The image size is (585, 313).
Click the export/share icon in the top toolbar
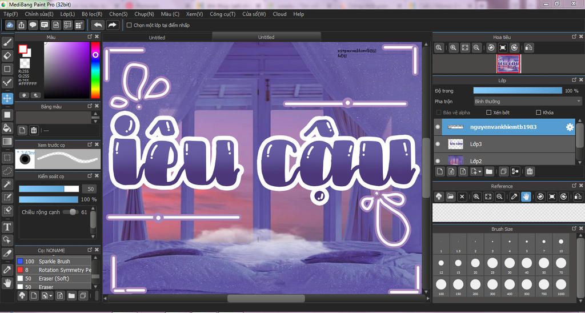pyautogui.click(x=21, y=25)
